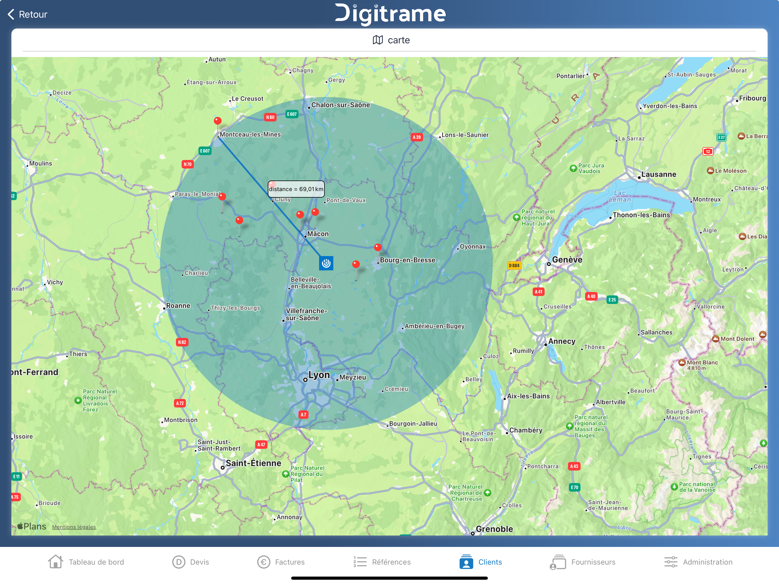Click the Parc Naturel Régional Livradois-Forez icon
Screen dimensions: 779x584
[78, 400]
